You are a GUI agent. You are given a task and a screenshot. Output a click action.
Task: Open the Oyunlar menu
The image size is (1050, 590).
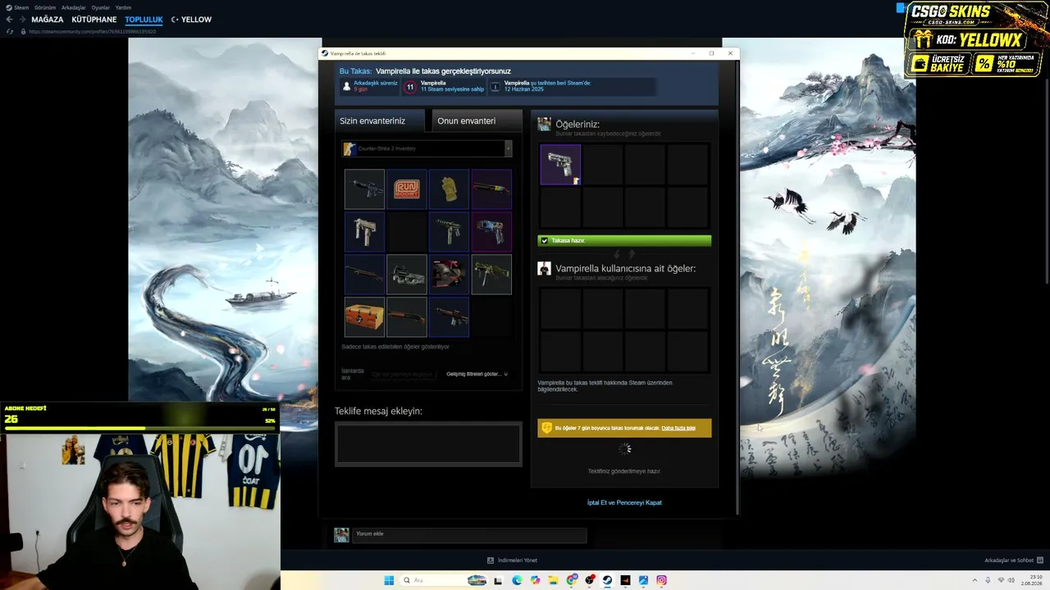pyautogui.click(x=101, y=7)
